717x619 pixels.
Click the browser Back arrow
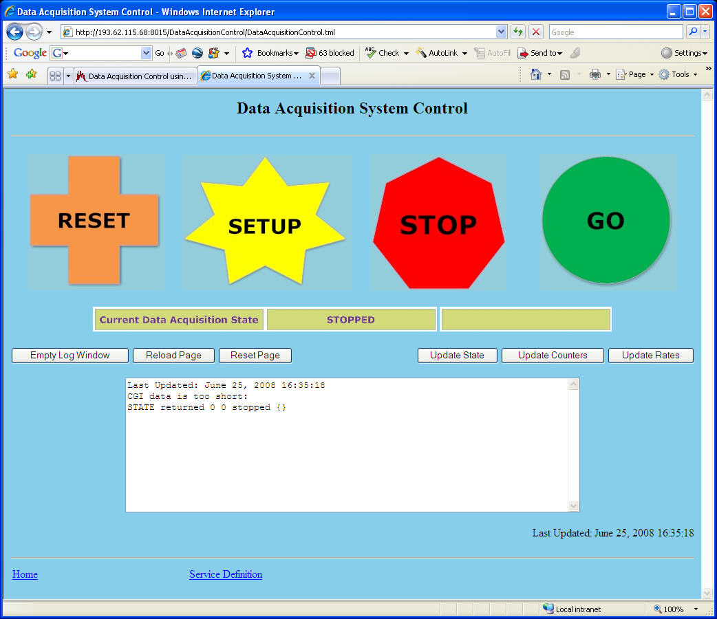pyautogui.click(x=15, y=32)
